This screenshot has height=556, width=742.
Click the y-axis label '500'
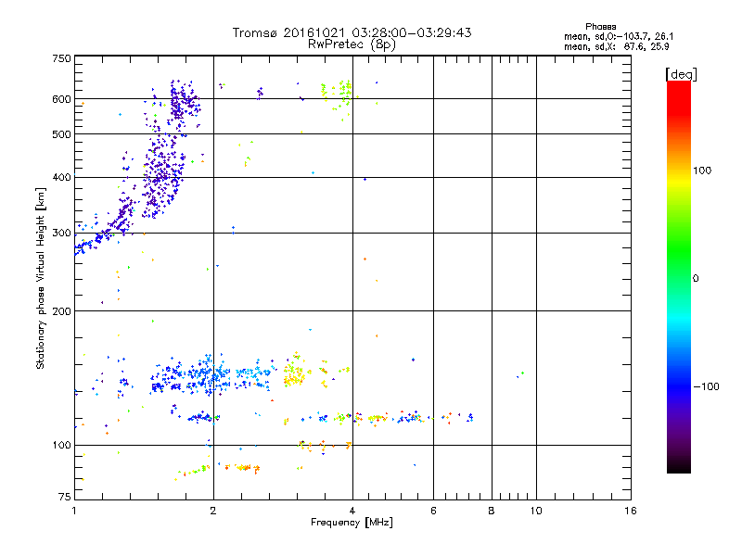point(61,134)
